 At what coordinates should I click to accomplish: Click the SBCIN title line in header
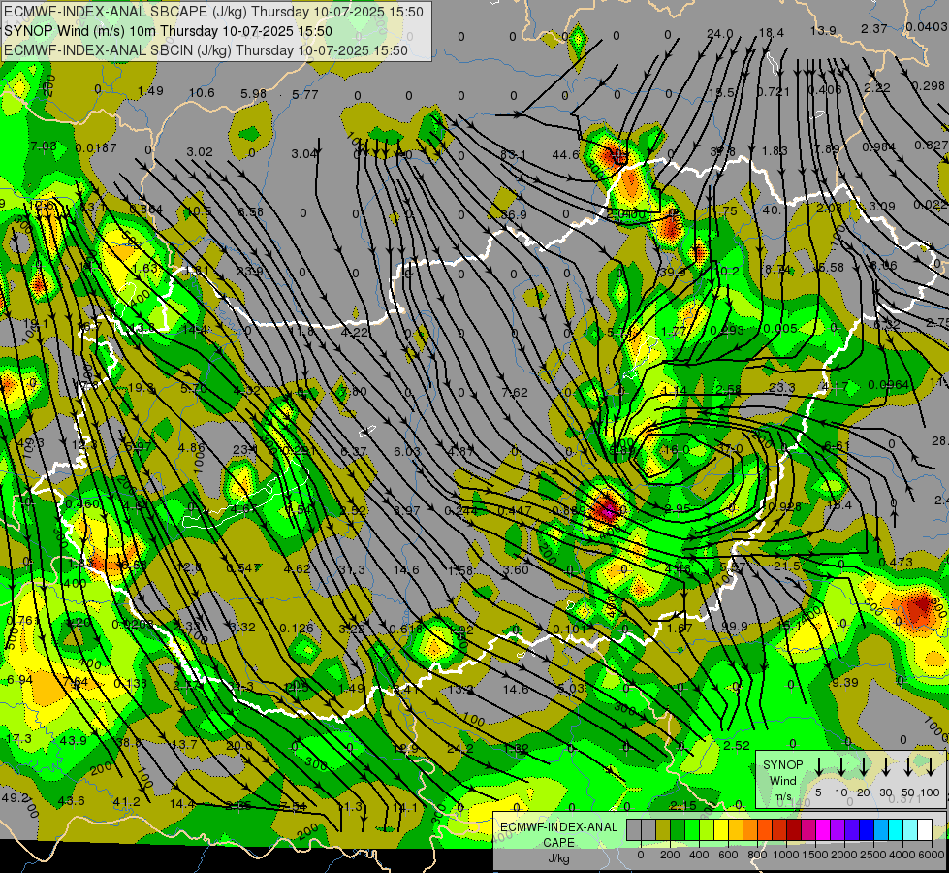[206, 50]
